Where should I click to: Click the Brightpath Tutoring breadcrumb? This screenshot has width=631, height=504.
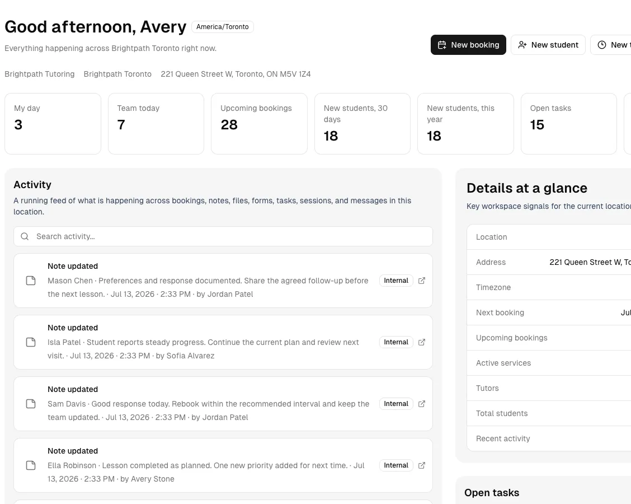[39, 74]
